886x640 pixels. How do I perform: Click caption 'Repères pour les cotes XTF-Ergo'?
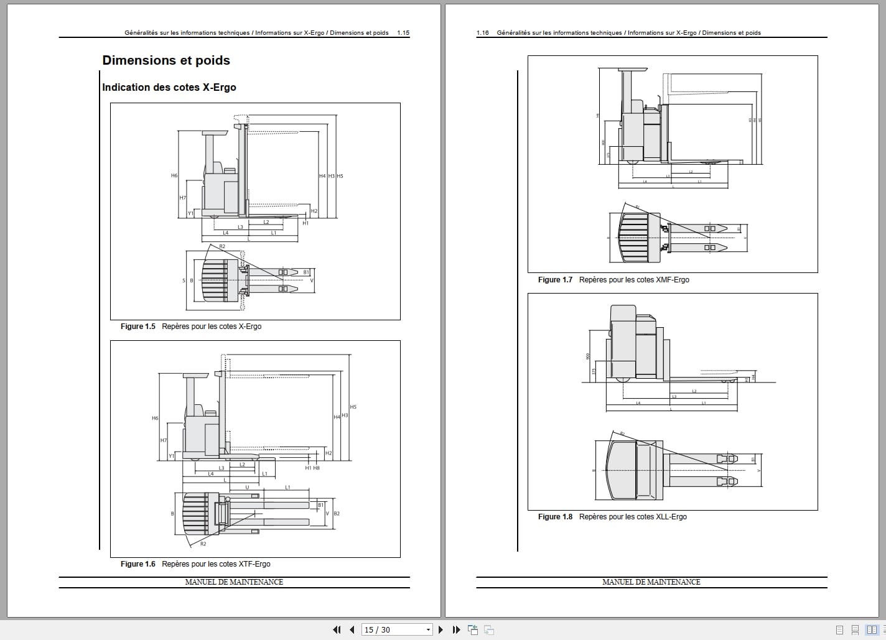pos(216,564)
